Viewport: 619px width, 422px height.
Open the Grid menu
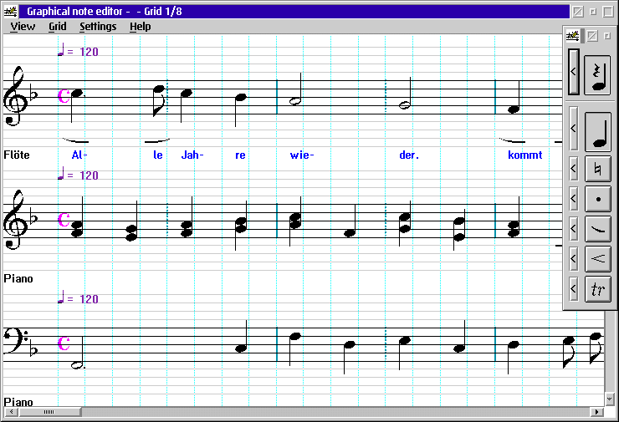57,27
